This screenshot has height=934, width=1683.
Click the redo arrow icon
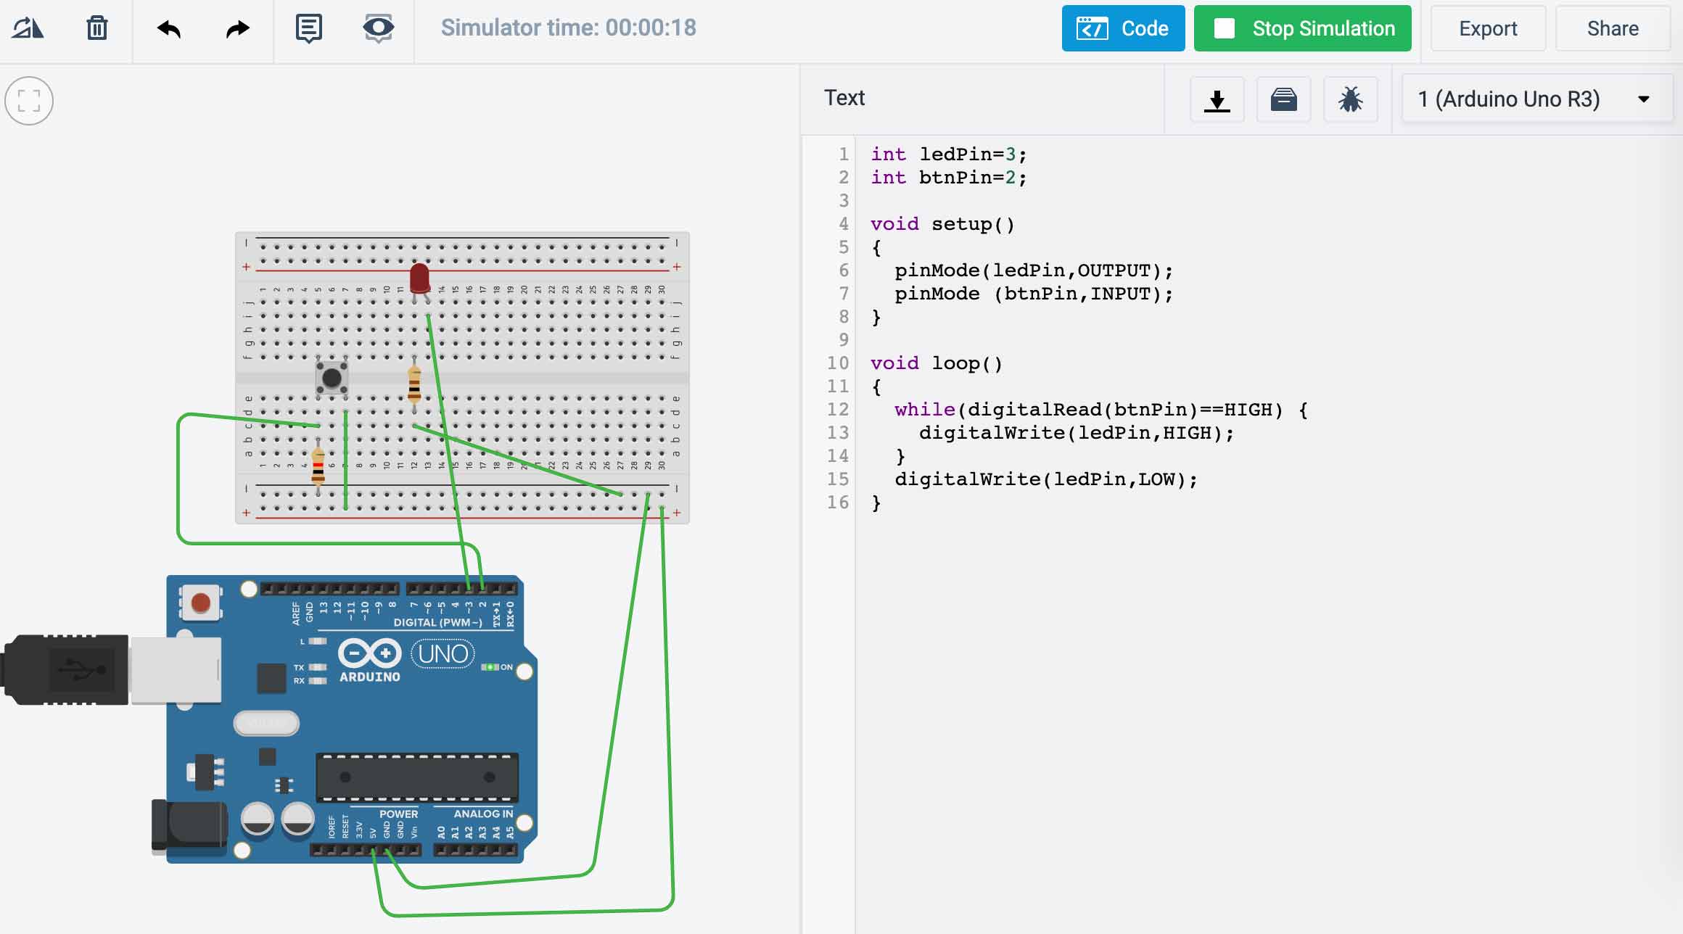[237, 29]
